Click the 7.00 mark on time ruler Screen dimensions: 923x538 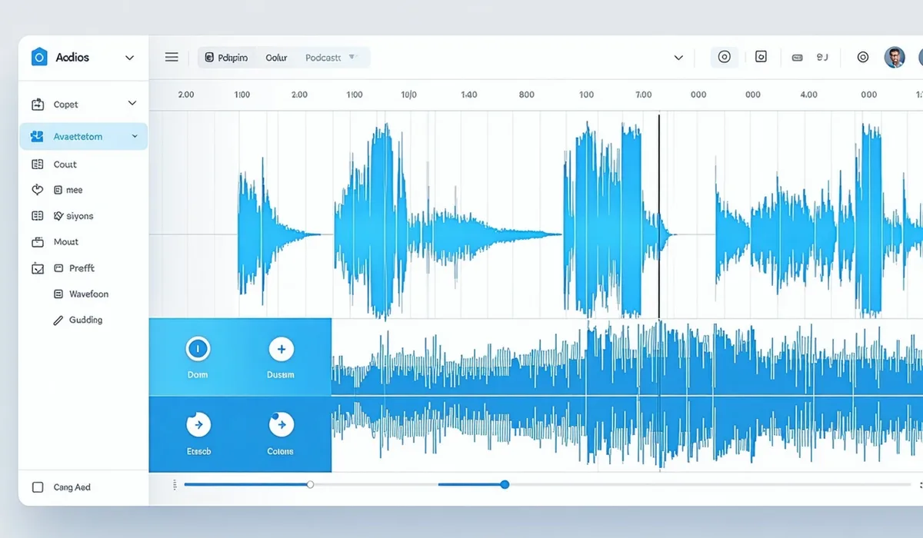click(x=643, y=95)
